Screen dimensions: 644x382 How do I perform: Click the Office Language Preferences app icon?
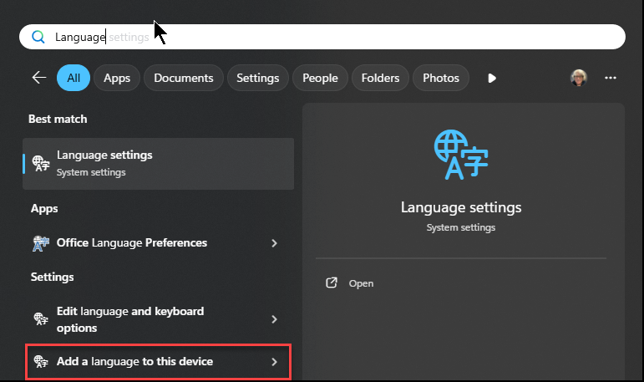pos(41,243)
